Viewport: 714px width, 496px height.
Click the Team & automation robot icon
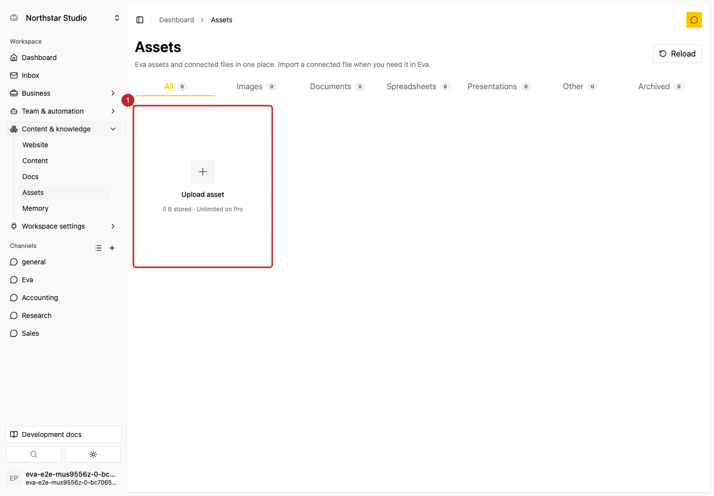(x=14, y=111)
